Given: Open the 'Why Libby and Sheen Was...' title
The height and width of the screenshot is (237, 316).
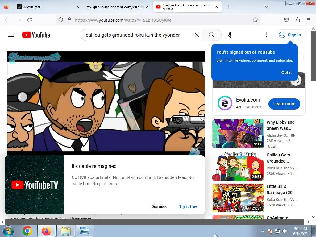Looking at the screenshot, I should click(x=281, y=125).
